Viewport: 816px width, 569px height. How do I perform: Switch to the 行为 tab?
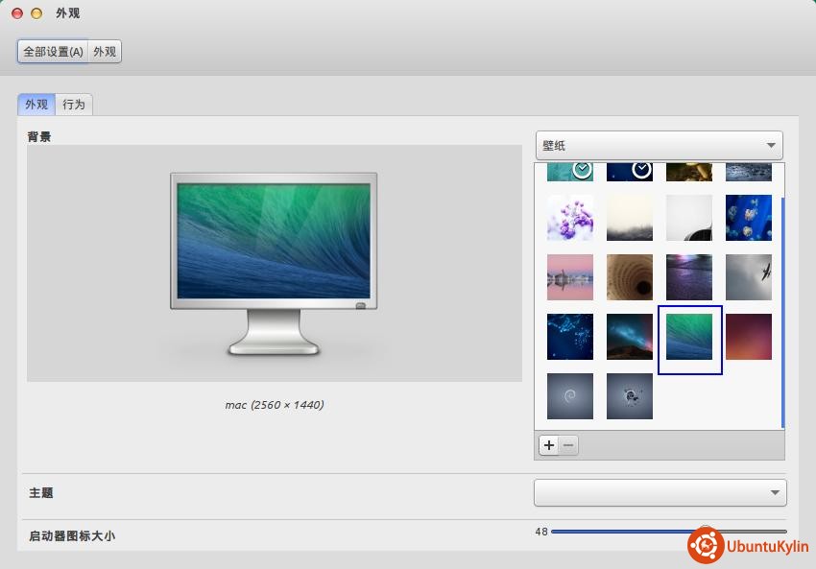74,105
